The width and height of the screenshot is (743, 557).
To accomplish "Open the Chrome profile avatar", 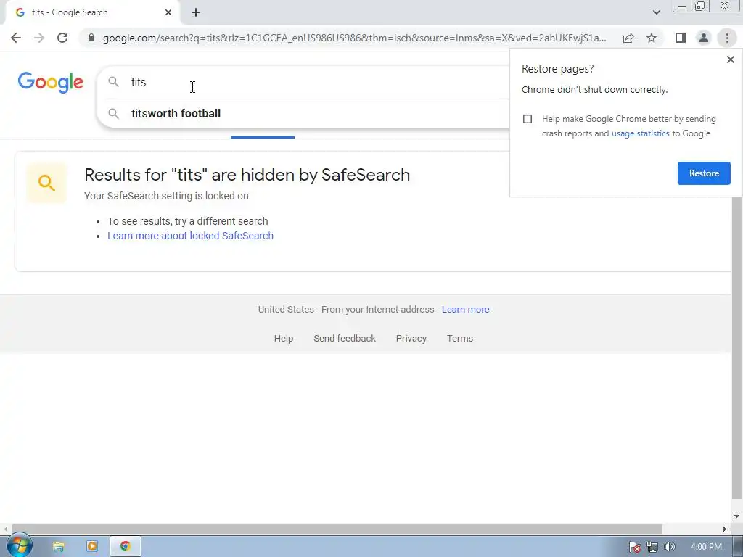I will point(704,38).
